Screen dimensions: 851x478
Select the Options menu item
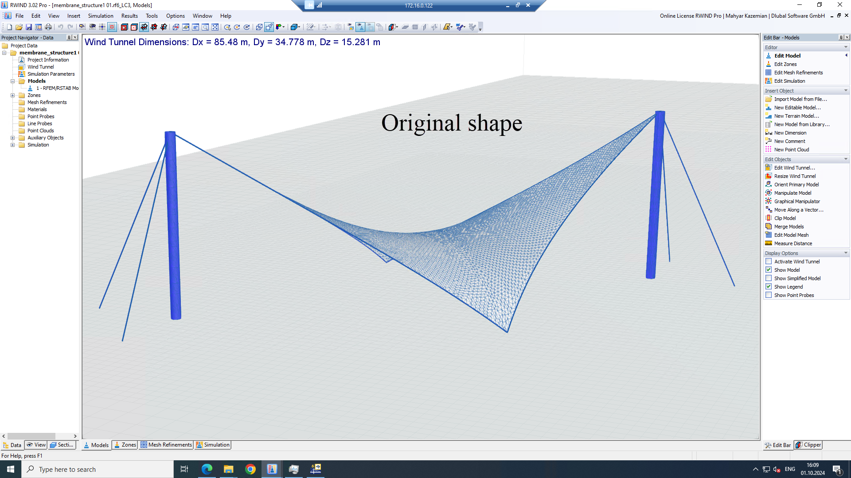pos(176,16)
